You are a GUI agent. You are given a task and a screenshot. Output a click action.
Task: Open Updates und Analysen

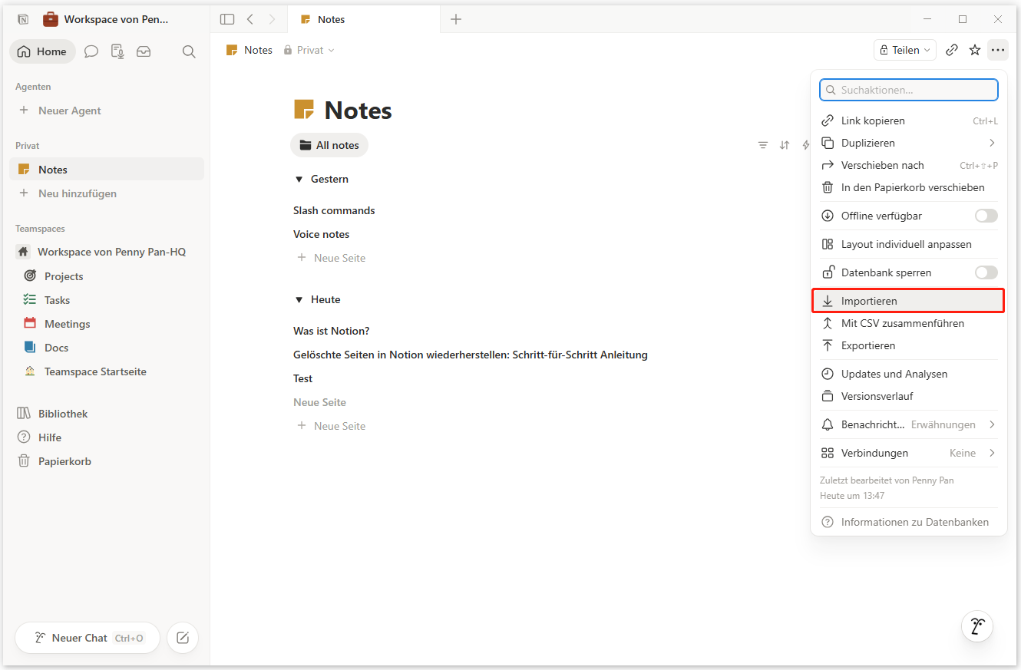coord(909,374)
